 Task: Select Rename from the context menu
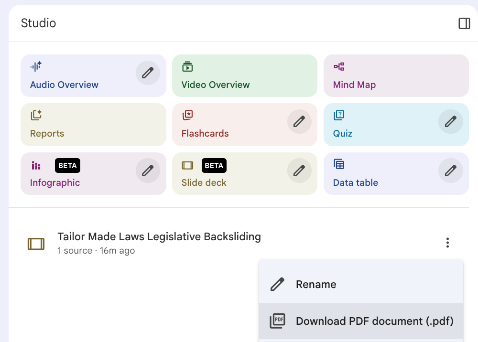[316, 285]
